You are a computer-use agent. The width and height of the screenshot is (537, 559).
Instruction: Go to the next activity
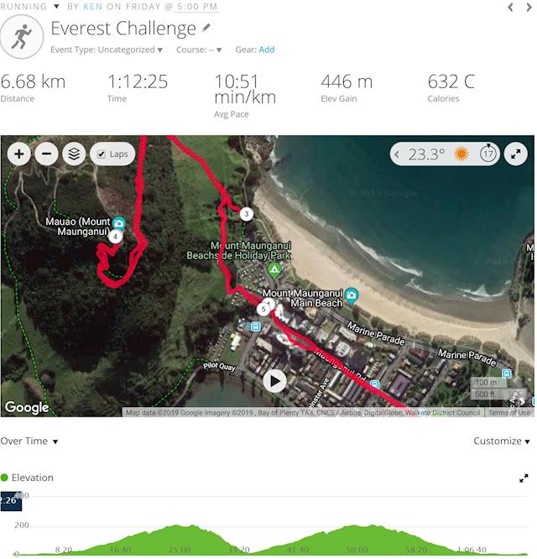coord(529,7)
